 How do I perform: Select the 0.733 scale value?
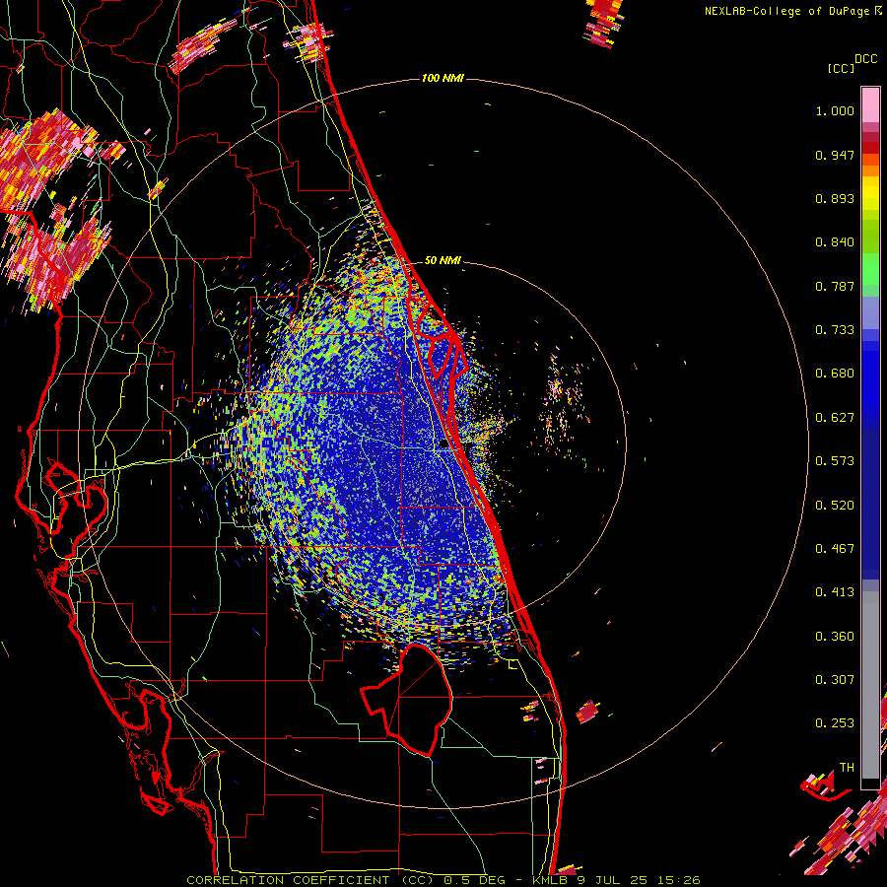point(835,330)
